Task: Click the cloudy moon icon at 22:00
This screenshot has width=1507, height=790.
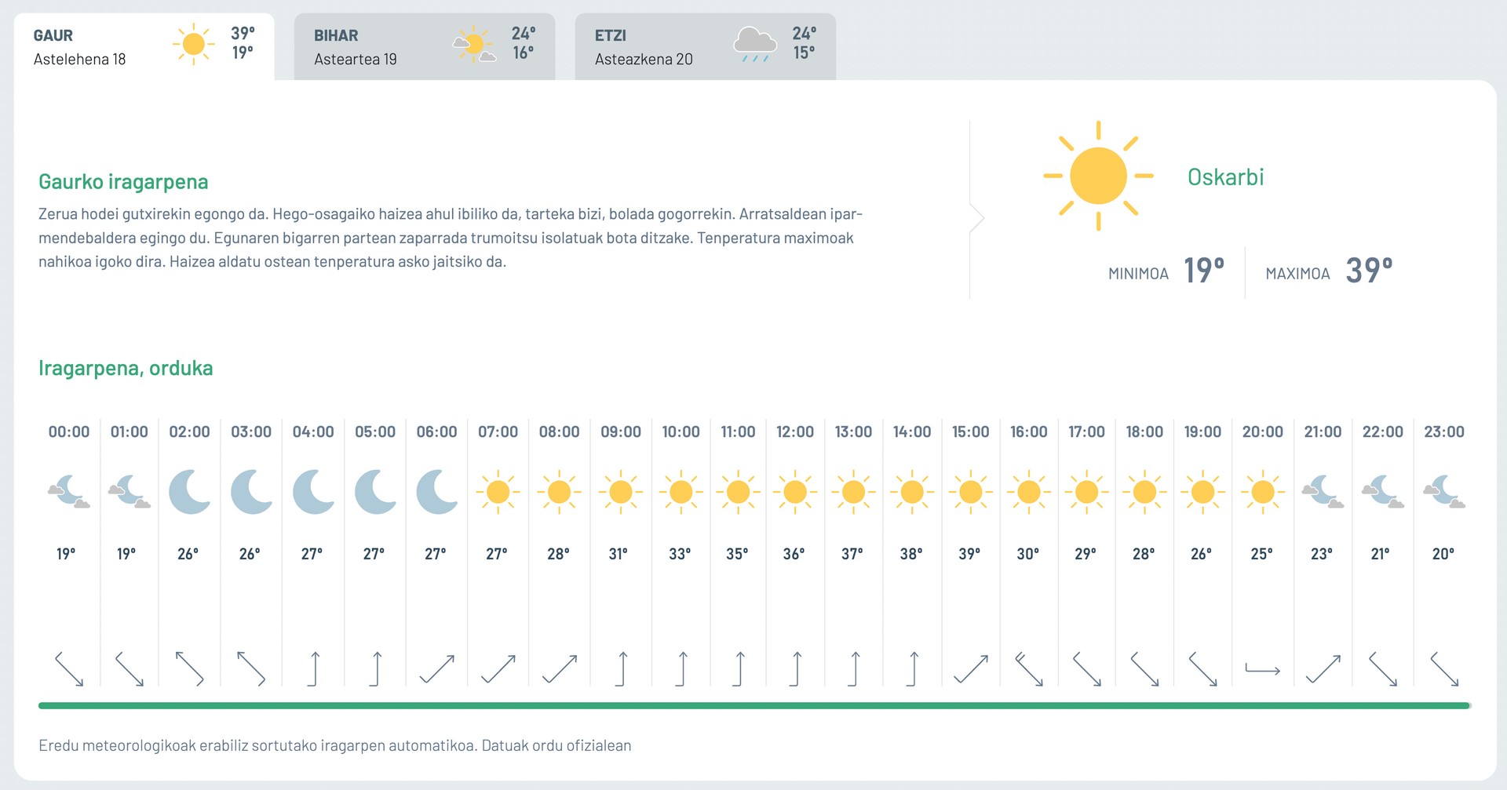Action: pyautogui.click(x=1383, y=492)
